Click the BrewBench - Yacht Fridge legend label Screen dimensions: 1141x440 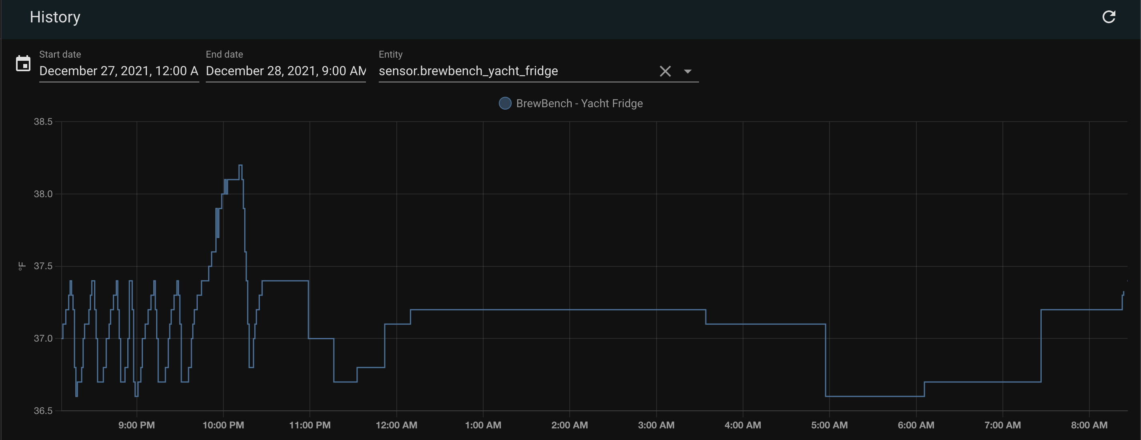(579, 103)
